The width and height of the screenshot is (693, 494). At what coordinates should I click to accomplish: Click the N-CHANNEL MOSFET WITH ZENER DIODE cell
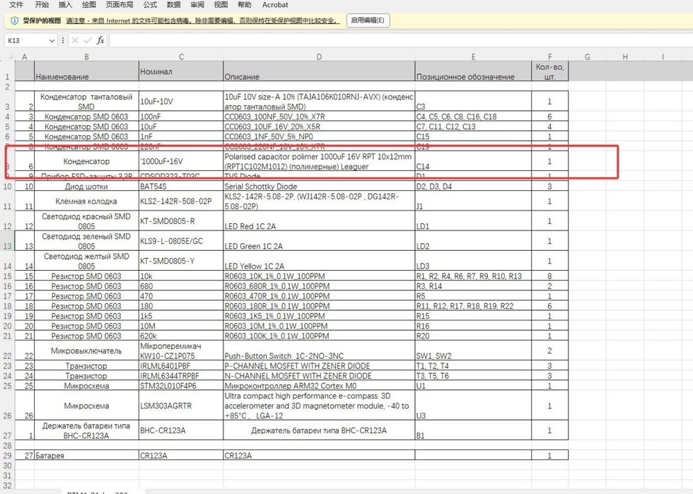(x=319, y=375)
